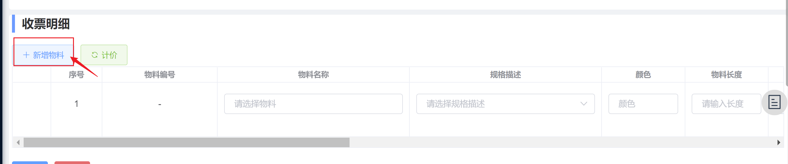This screenshot has height=164, width=788.
Task: Click the 请输入长度 input field
Action: point(726,104)
